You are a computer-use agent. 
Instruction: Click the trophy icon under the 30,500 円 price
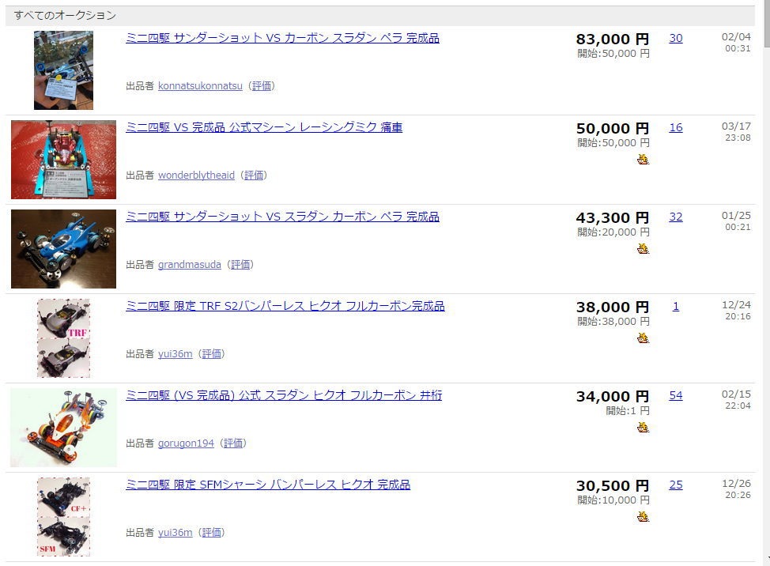(x=643, y=516)
